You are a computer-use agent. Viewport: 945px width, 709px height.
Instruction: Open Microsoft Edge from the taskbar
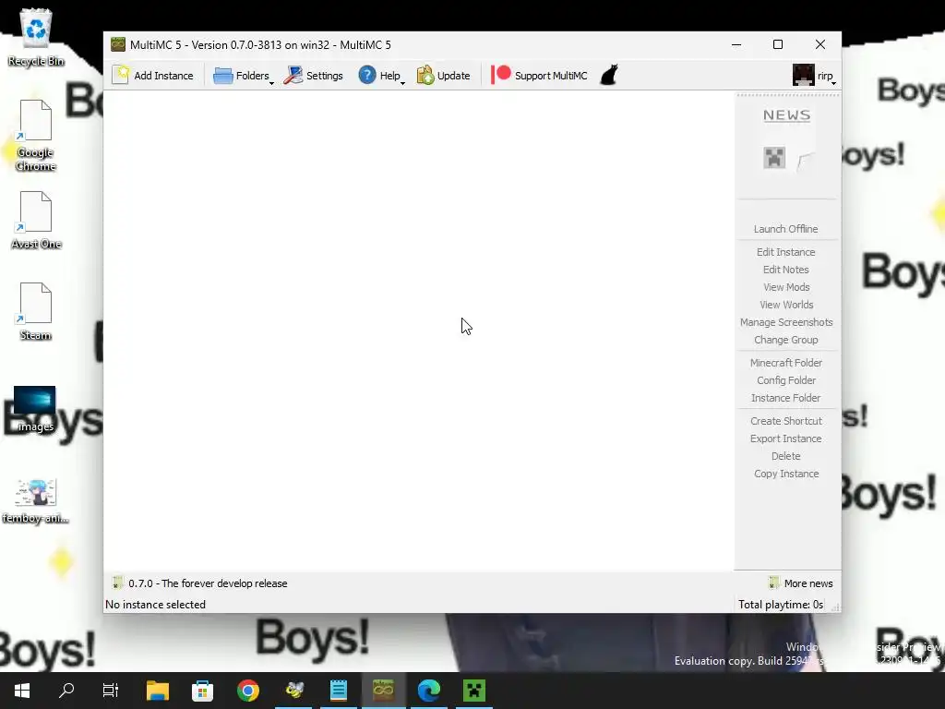[x=429, y=691]
